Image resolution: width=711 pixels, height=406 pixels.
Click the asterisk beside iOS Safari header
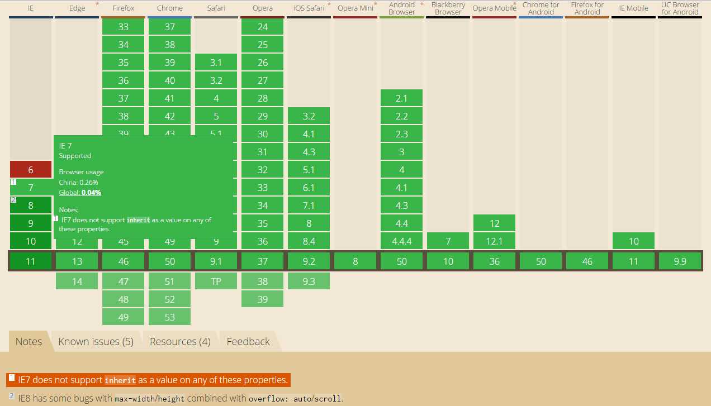329,4
